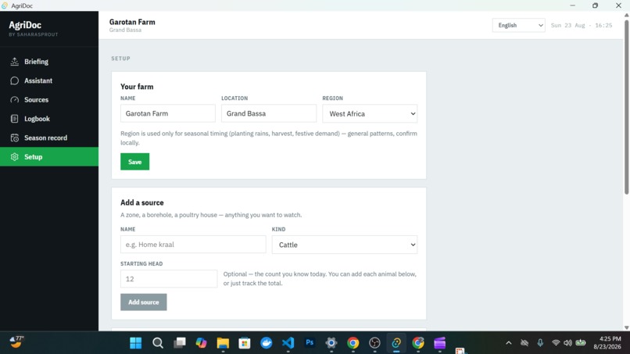
Task: Click the Location field Grand Bassa
Action: pyautogui.click(x=269, y=113)
